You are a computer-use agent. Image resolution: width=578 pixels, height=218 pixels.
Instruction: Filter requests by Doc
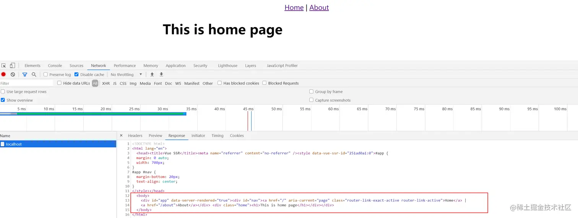pyautogui.click(x=169, y=83)
